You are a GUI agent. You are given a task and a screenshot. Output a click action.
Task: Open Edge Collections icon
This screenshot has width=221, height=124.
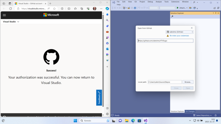(82, 9)
